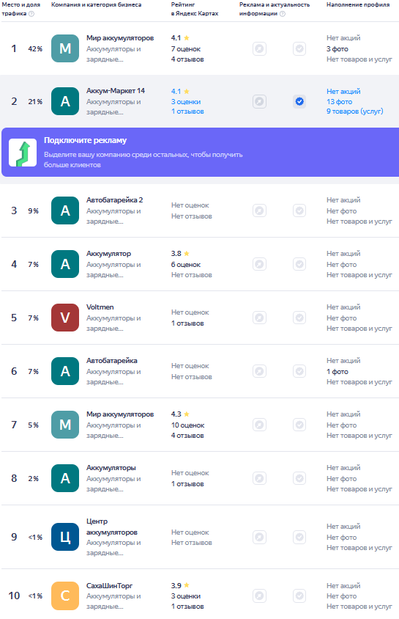Click the Мир аккумуляторов avatar in row 1
This screenshot has width=399, height=619.
click(65, 48)
